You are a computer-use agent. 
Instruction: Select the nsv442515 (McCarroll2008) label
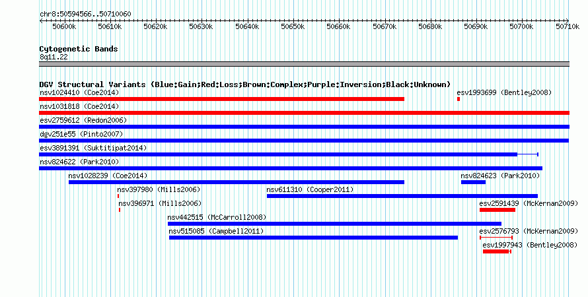(x=217, y=217)
